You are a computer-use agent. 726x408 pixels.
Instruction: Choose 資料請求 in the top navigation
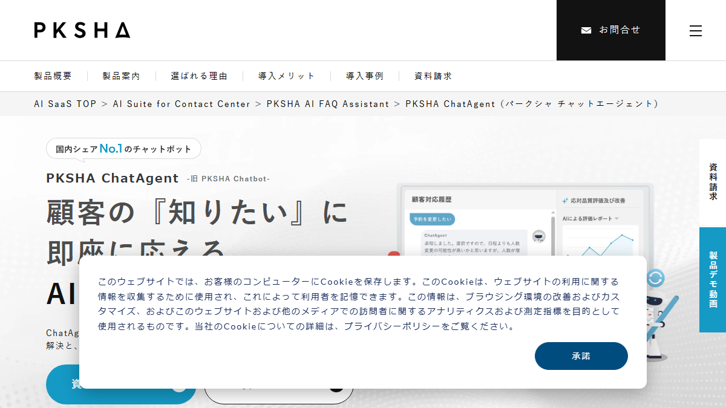point(433,76)
